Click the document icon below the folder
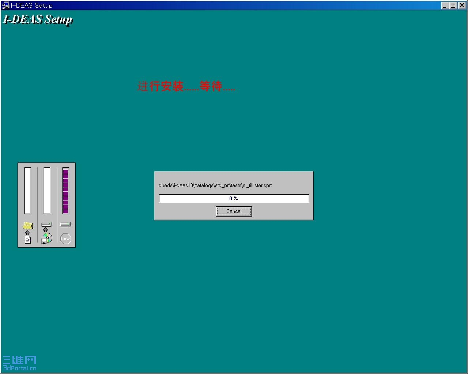The width and height of the screenshot is (468, 374). coord(28,240)
